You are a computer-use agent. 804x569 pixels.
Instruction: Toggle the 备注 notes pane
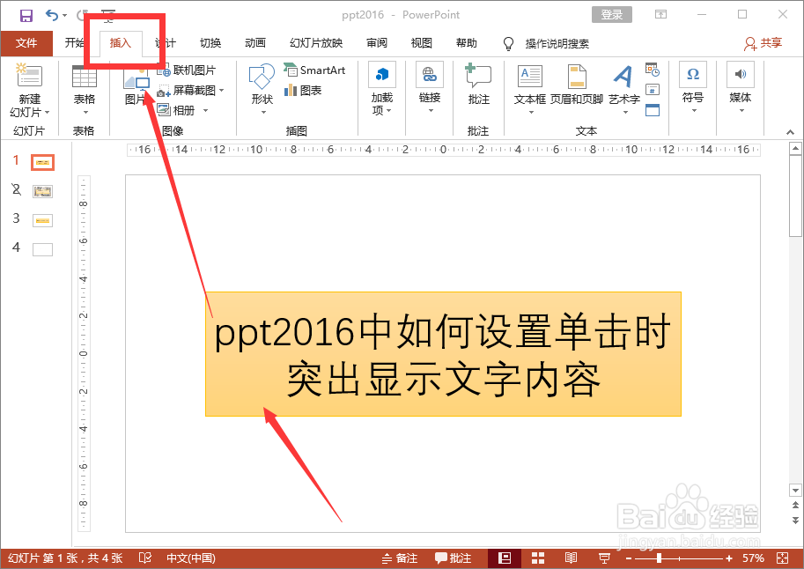click(x=400, y=558)
